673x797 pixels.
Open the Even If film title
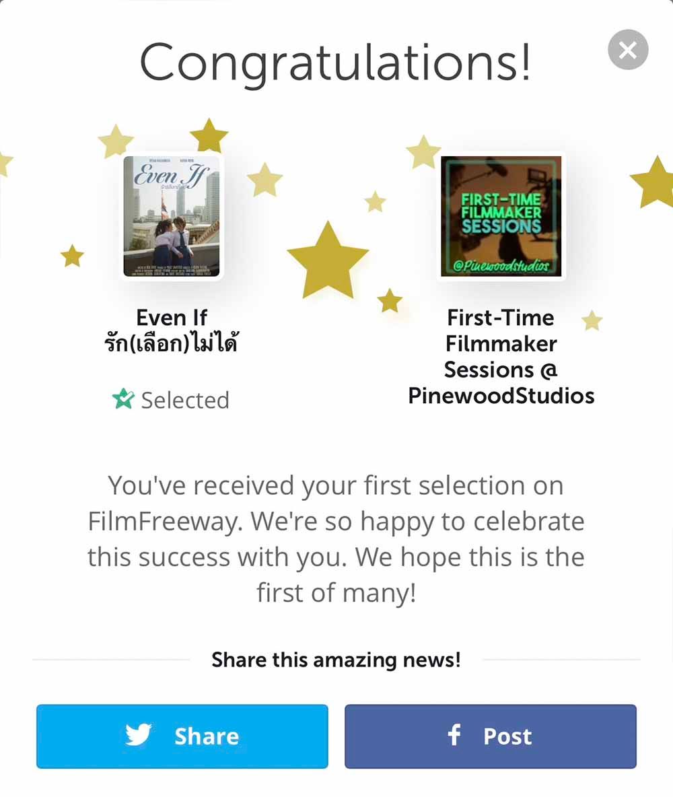pos(172,317)
